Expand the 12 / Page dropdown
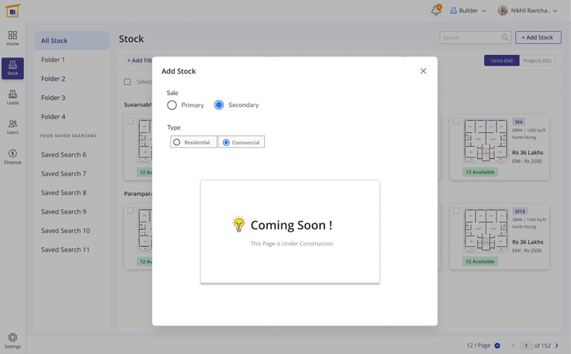This screenshot has height=354, width=571. (x=497, y=346)
